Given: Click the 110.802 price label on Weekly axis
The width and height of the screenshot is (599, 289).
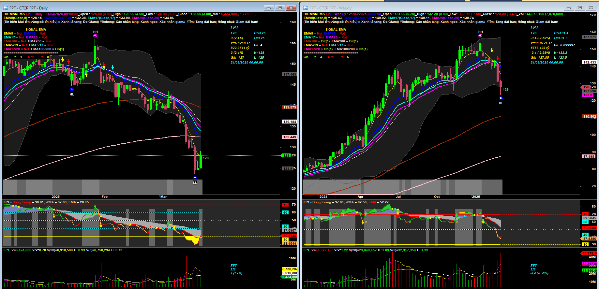Looking at the screenshot, I should pyautogui.click(x=590, y=116).
